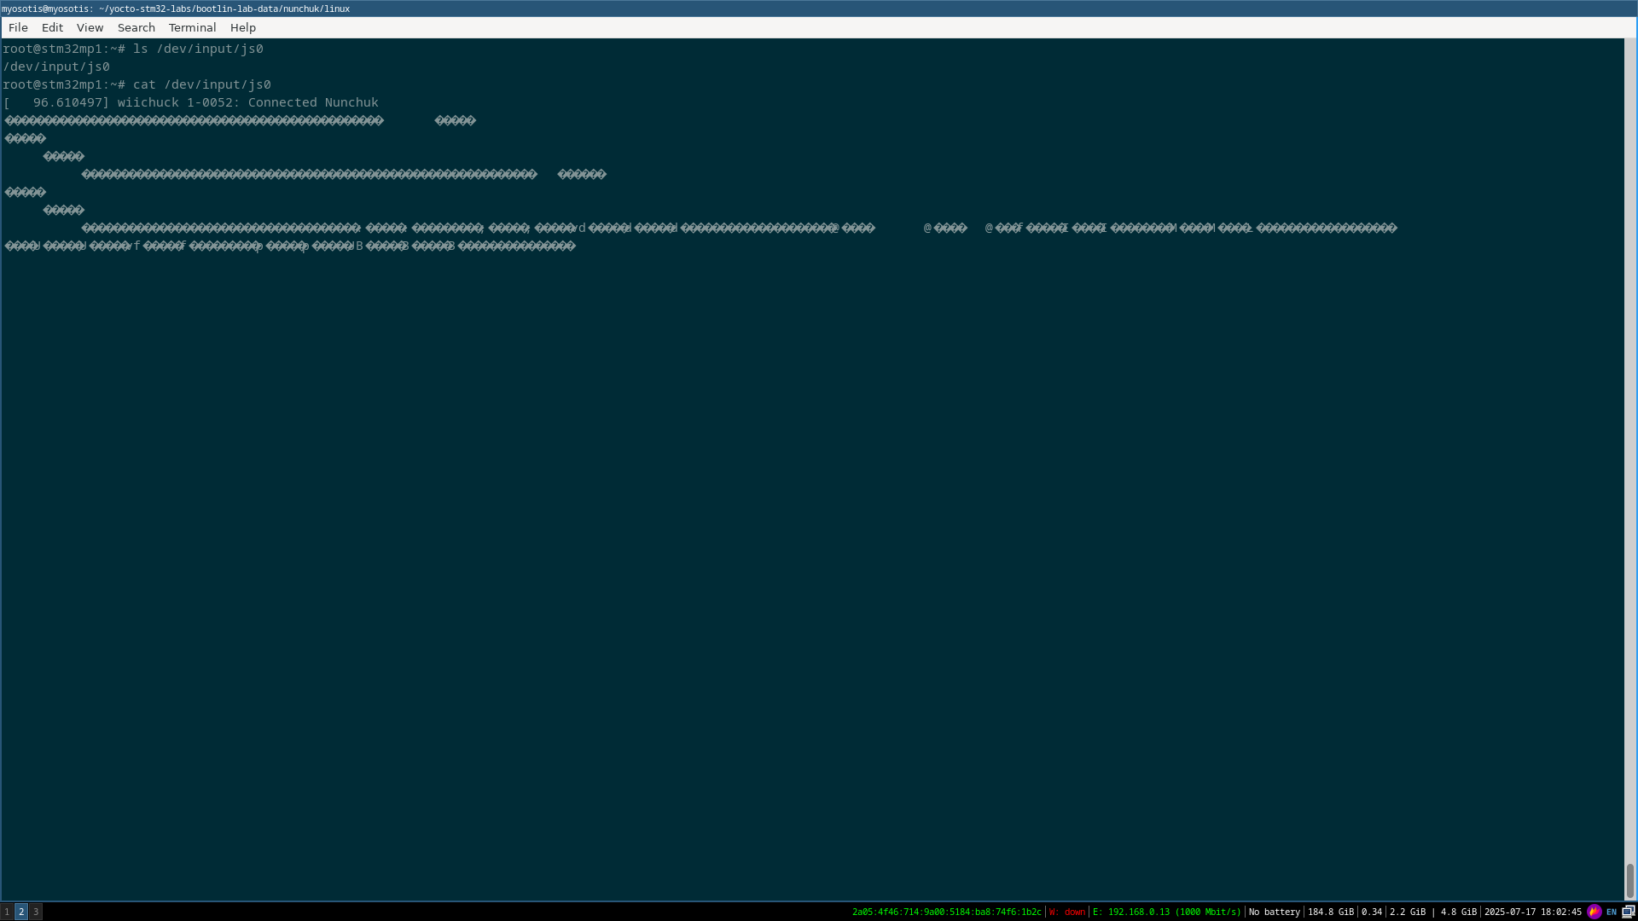The width and height of the screenshot is (1638, 921).
Task: Open the Terminal menu
Action: 192,27
